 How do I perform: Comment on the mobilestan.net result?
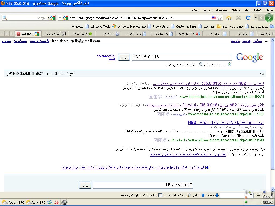point(168,114)
